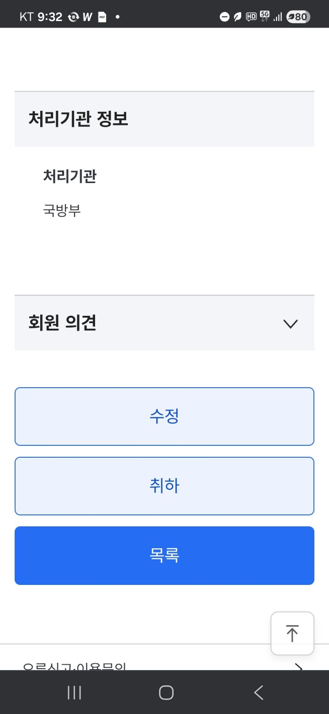Tap the W notification icon in status bar
The image size is (329, 714).
coord(87,17)
